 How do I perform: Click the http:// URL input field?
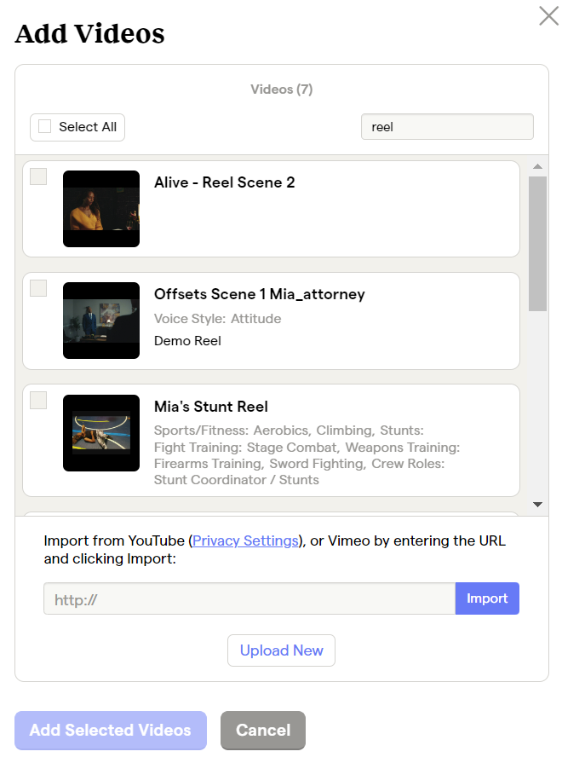[249, 598]
